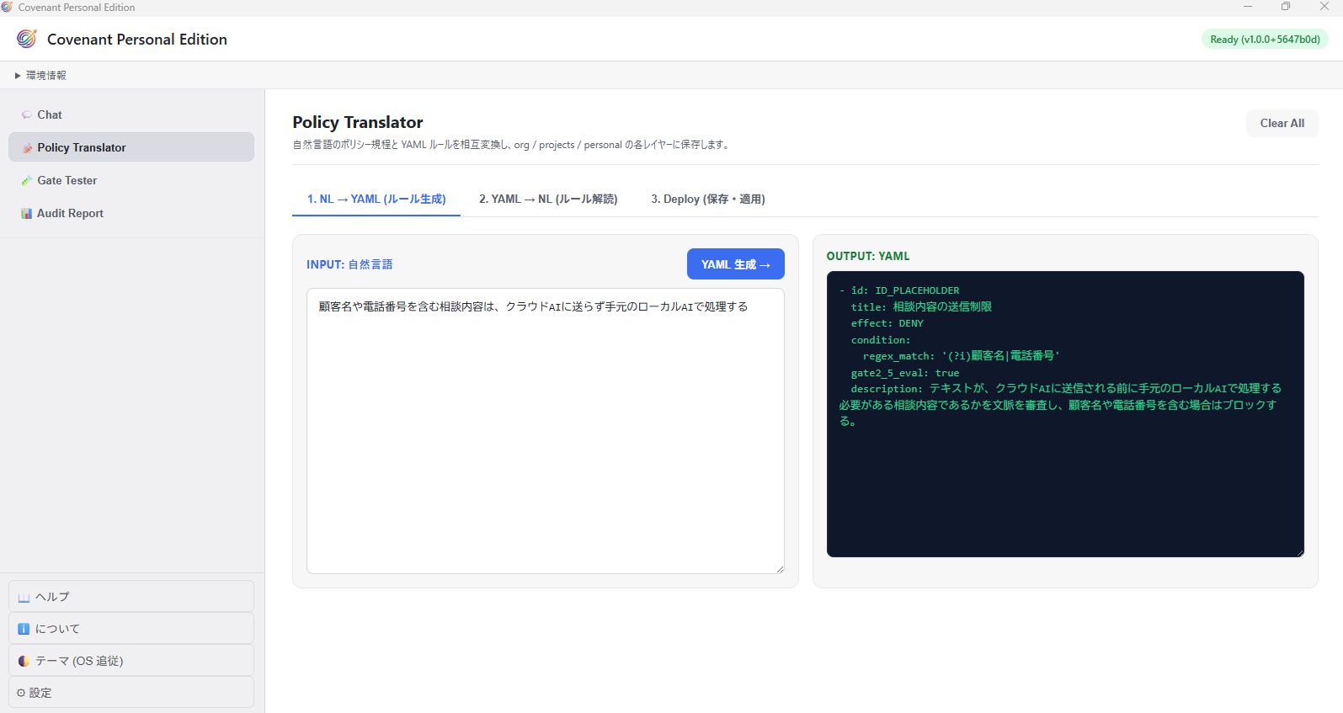Click the small app icon in title bar
1343x713 pixels.
tap(7, 7)
